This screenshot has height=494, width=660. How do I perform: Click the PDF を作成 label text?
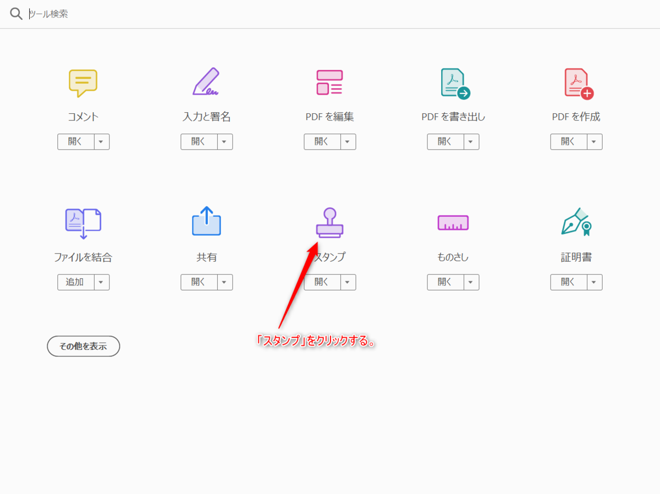(576, 117)
